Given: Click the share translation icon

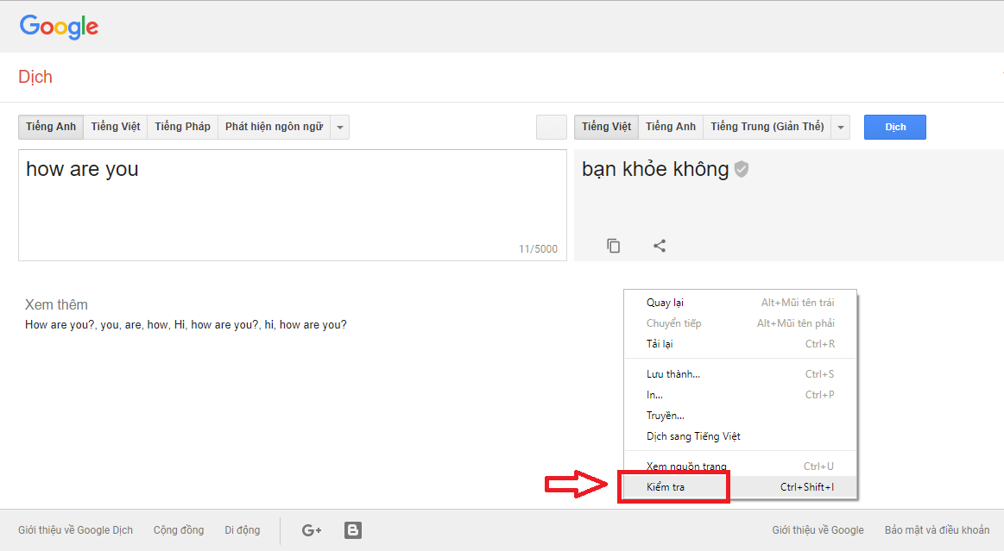Looking at the screenshot, I should [x=660, y=246].
